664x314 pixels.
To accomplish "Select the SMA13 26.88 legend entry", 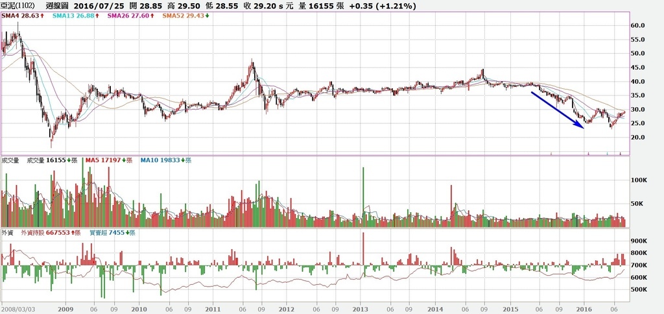I will click(75, 16).
